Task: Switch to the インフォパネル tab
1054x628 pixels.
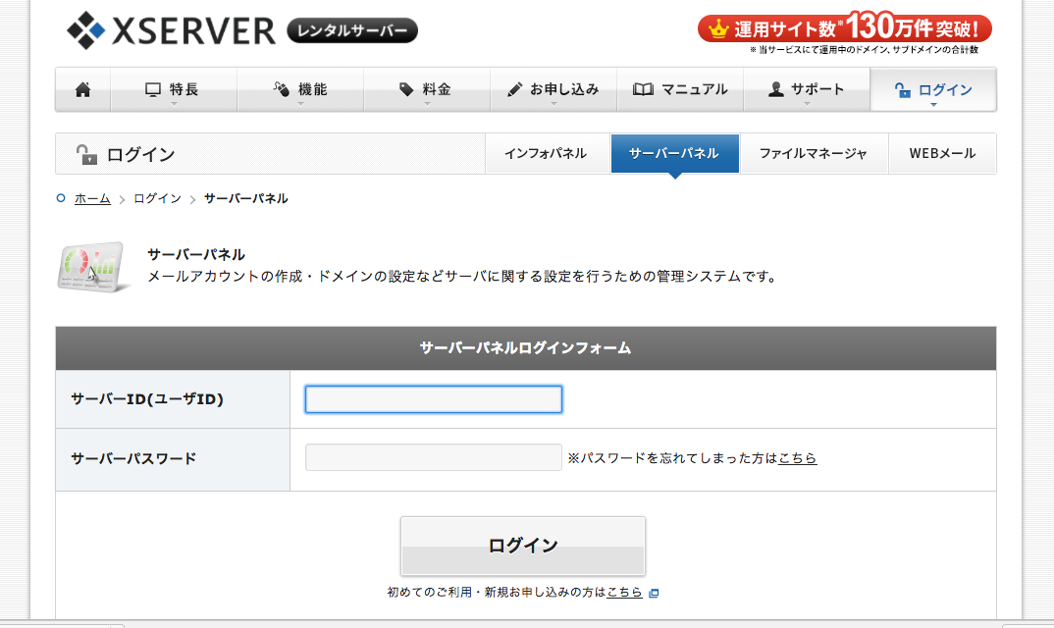Action: pos(546,153)
